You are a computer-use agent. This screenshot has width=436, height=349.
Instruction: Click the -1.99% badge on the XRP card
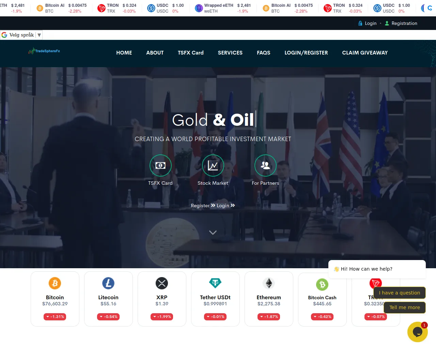tap(162, 317)
